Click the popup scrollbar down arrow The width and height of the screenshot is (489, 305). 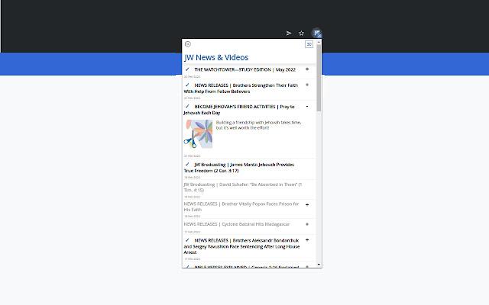[x=319, y=265]
